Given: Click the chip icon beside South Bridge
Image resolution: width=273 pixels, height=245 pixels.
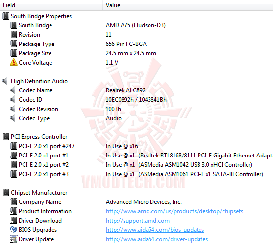Looking at the screenshot, I should pos(14,25).
